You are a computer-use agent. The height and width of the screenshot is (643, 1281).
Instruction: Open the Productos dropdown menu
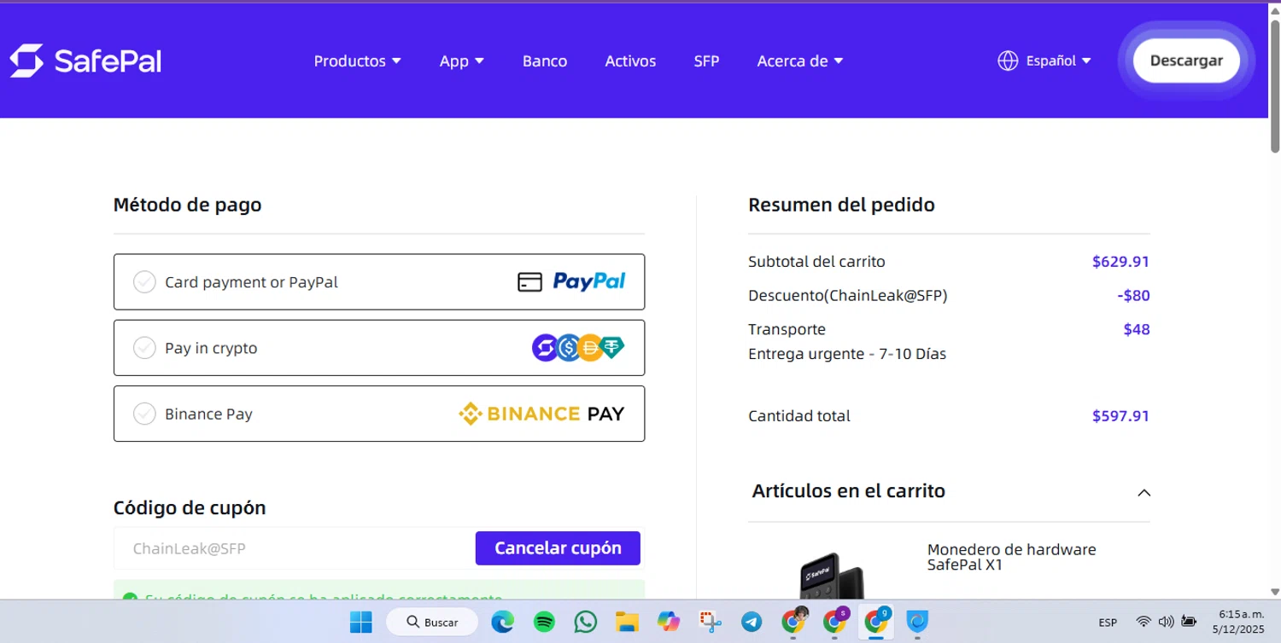pos(357,61)
